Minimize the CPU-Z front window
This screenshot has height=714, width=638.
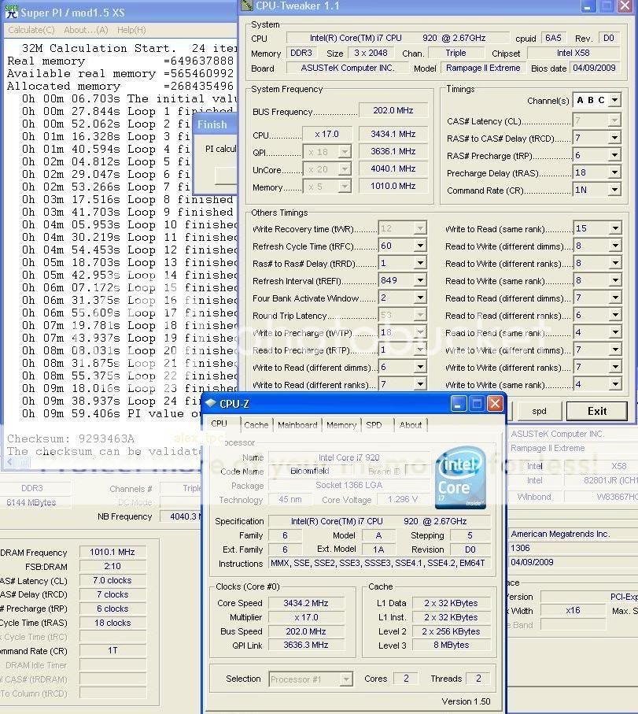[x=458, y=404]
